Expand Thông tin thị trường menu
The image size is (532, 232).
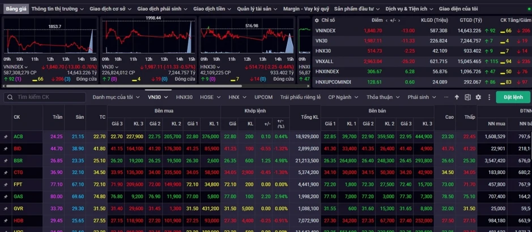click(x=58, y=9)
